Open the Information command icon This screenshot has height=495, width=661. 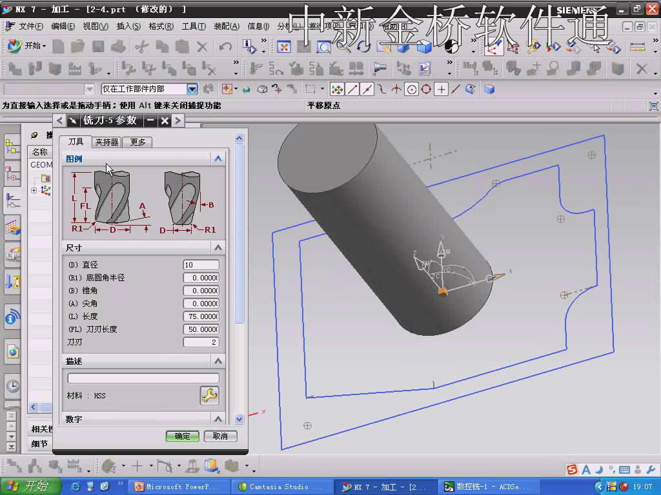click(x=249, y=46)
